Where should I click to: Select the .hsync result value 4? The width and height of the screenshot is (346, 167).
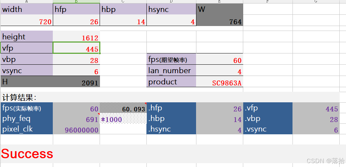(220, 129)
